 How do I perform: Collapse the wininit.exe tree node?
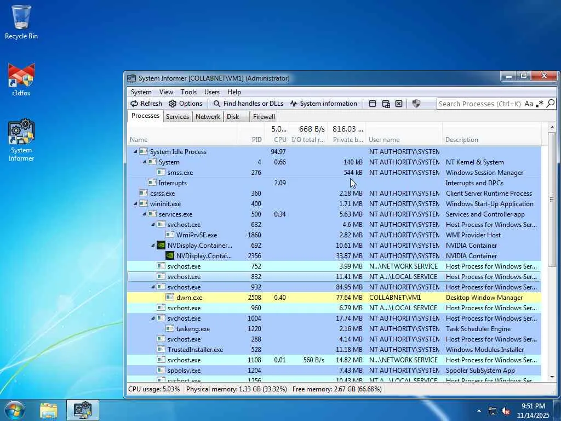[x=135, y=204]
